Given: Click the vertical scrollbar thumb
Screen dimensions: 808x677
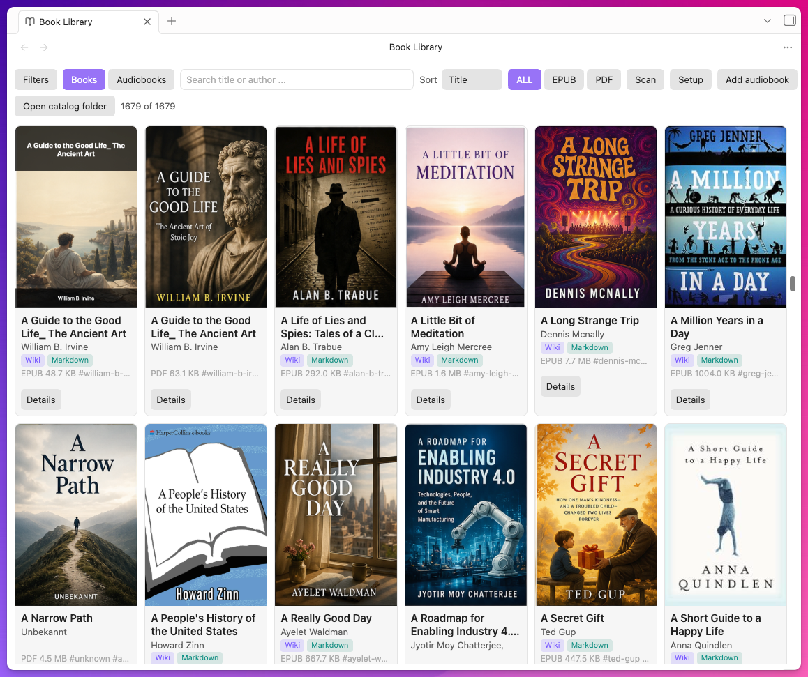Looking at the screenshot, I should click(793, 284).
